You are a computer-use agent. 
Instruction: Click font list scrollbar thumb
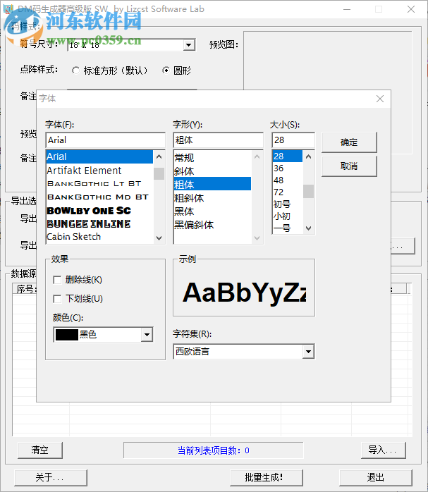coord(159,173)
